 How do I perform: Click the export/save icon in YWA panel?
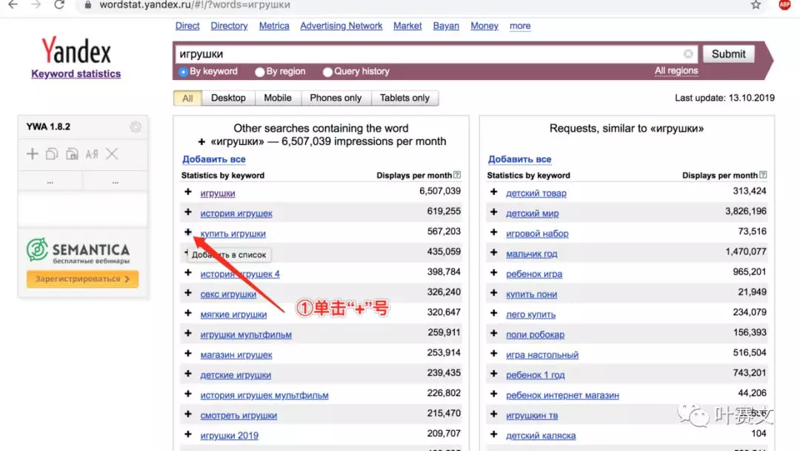(72, 154)
